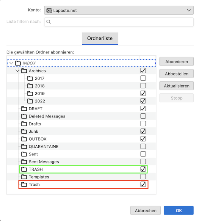Collapse the Archives subfolder tree

[17, 71]
